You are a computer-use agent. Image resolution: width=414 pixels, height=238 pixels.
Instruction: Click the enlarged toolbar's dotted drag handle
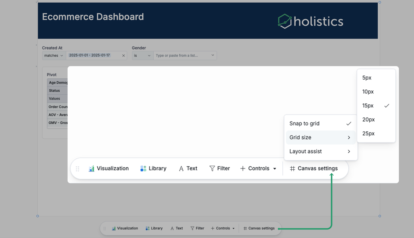coord(77,169)
